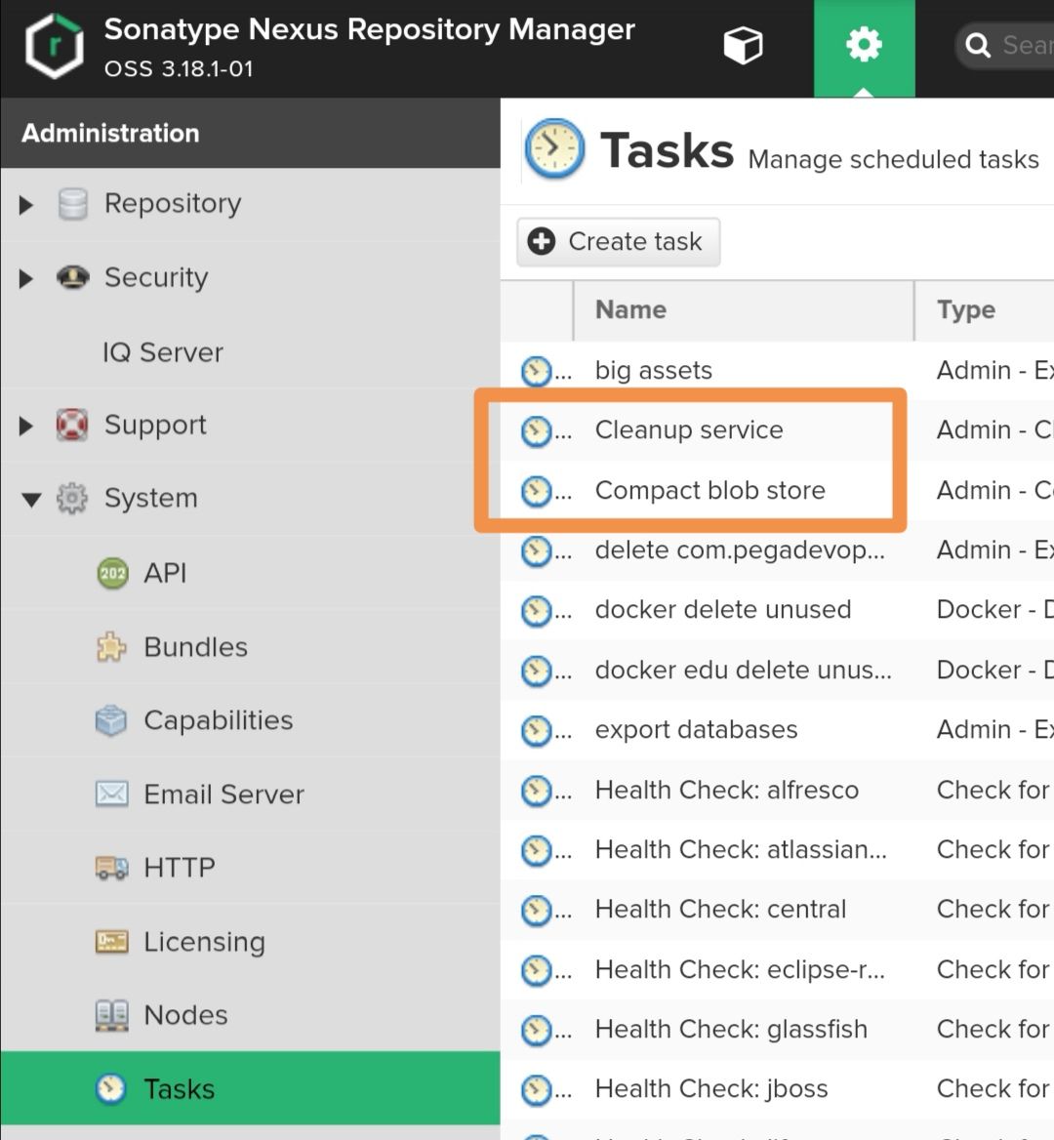Image resolution: width=1054 pixels, height=1140 pixels.
Task: Click the System gear icon
Action: [x=72, y=499]
